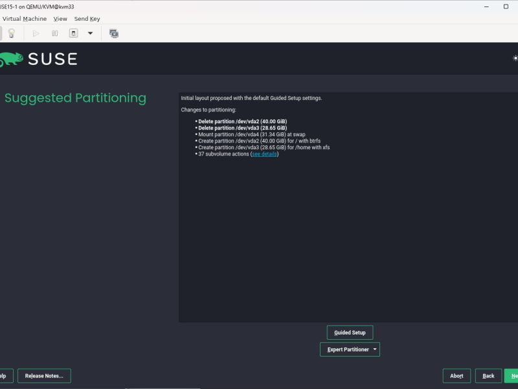The image size is (518, 389).
Task: Abort the installation
Action: (456, 376)
